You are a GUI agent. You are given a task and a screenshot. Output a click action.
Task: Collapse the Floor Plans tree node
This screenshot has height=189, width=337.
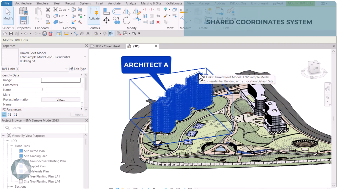[x=12, y=146]
